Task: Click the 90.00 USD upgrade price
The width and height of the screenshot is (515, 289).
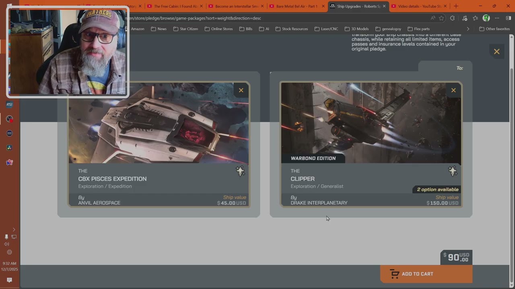Action: point(456,258)
